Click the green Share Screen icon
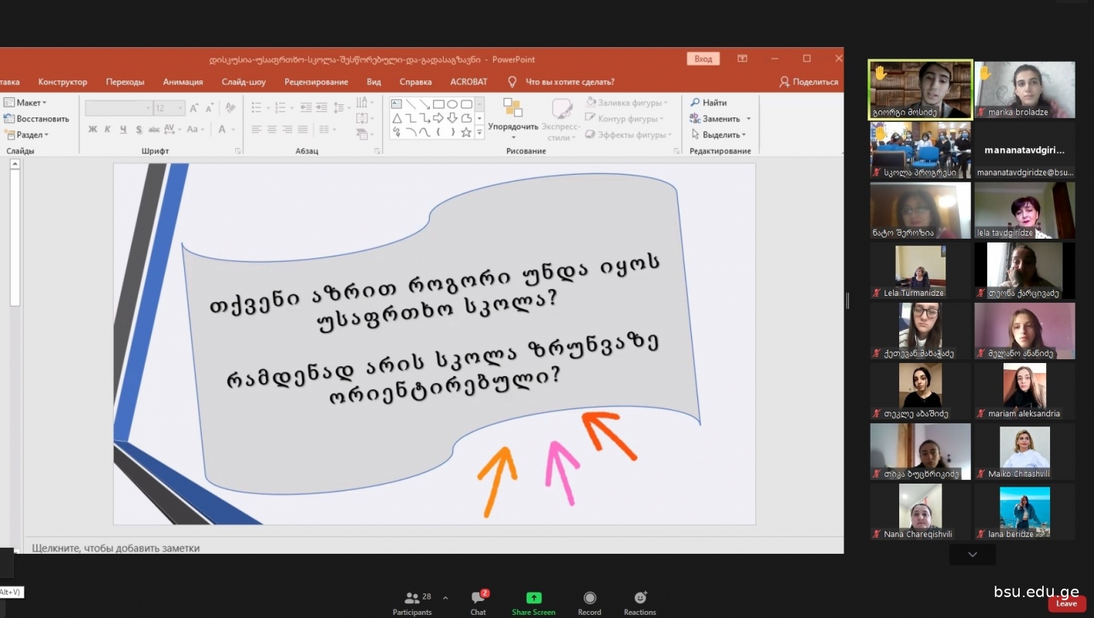 coord(533,598)
